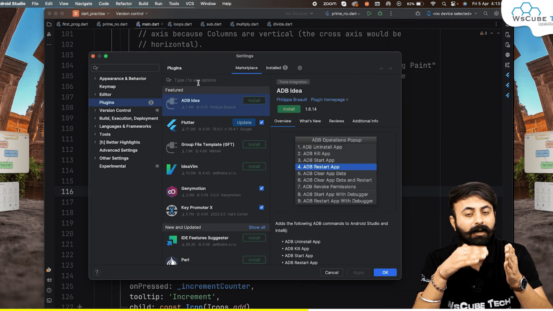Open the Additional Info tab
Image resolution: width=553 pixels, height=311 pixels.
coord(365,121)
